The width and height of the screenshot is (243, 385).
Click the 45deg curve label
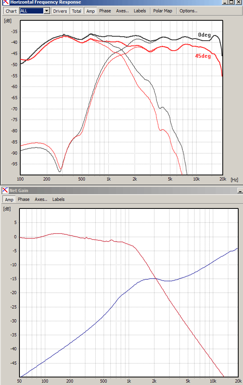tap(203, 56)
